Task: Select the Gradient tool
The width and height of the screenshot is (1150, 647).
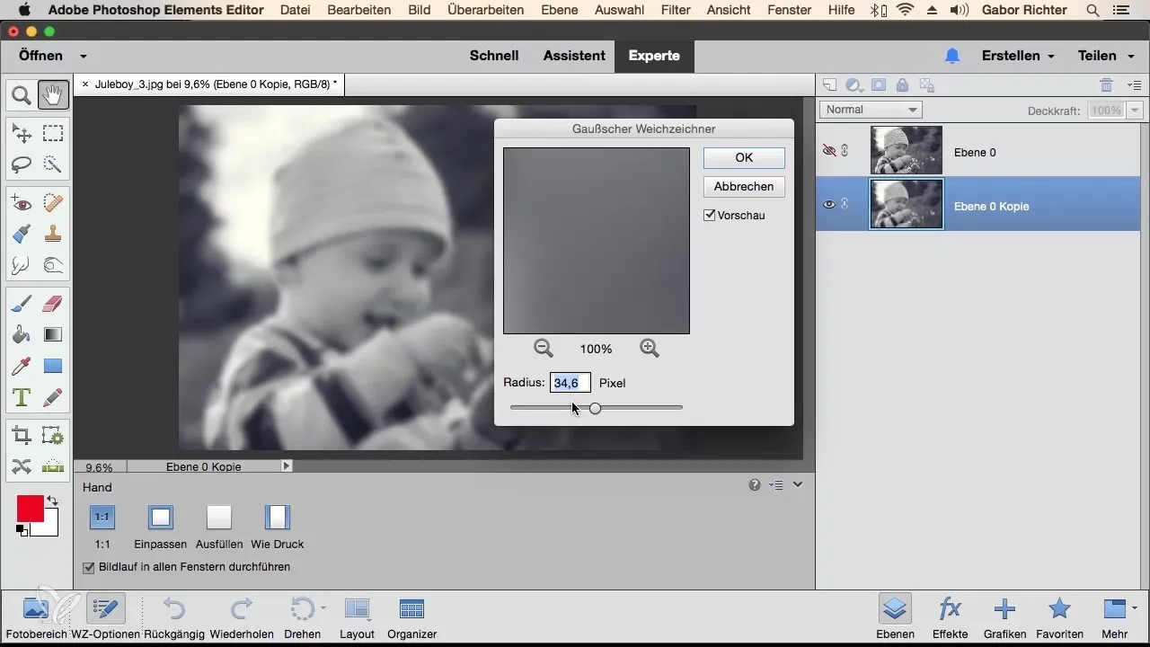Action: [x=53, y=334]
